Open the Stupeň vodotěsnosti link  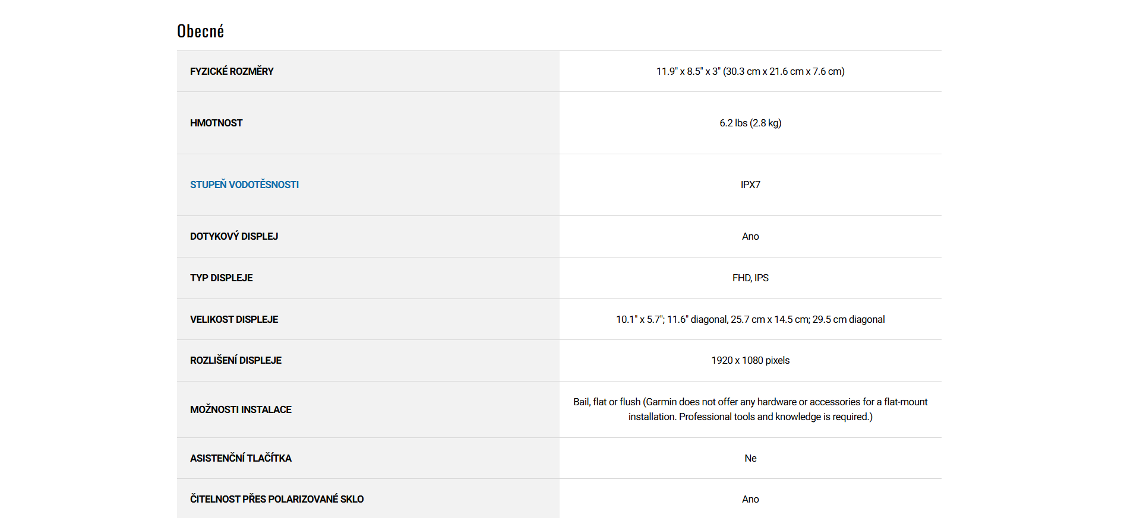244,185
